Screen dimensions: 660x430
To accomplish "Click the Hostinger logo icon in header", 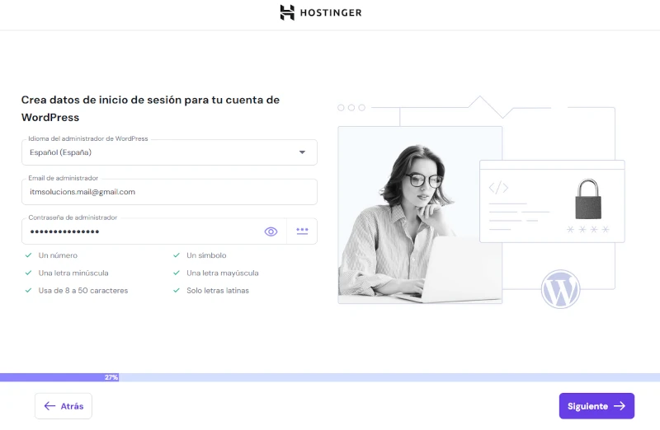I will coord(287,12).
